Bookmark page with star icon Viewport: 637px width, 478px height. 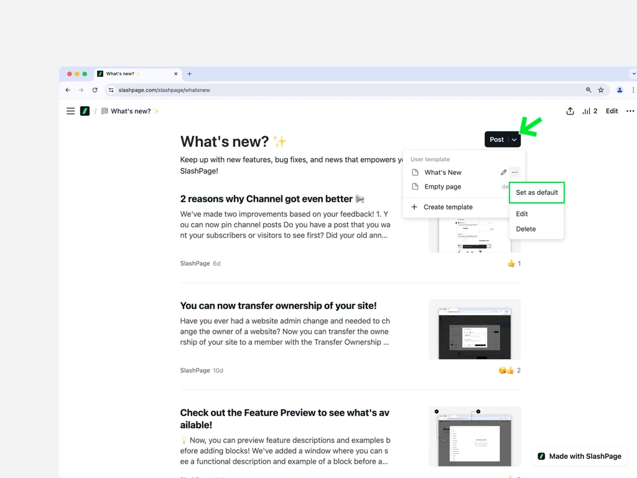601,90
